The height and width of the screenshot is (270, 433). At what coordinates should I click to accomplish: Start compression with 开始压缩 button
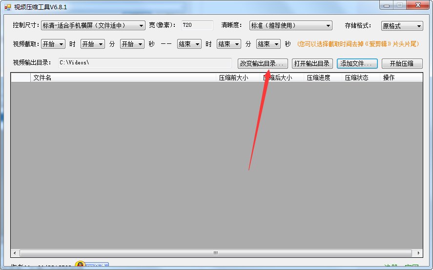(x=402, y=63)
